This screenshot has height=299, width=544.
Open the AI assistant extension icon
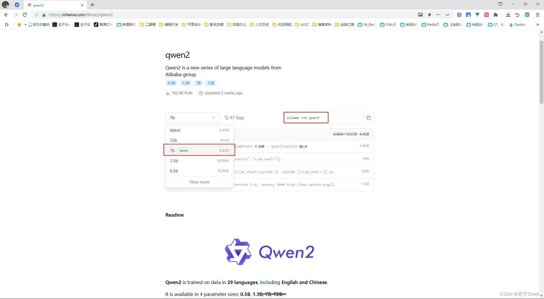point(527,15)
